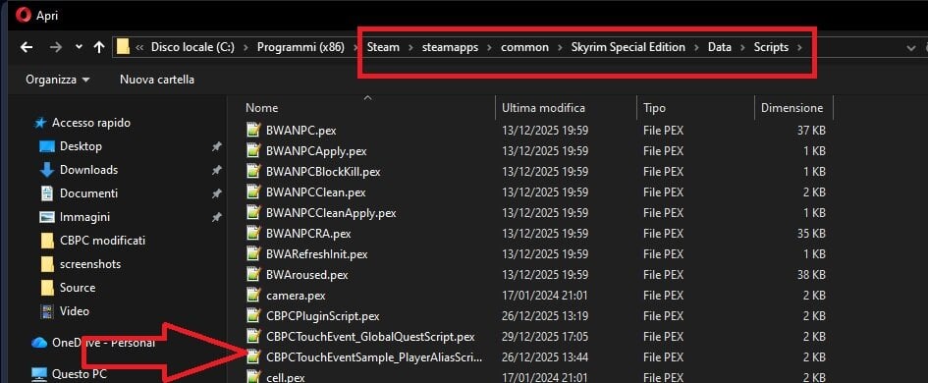Select steamapps breadcrumb segment
The image size is (928, 383).
click(450, 47)
